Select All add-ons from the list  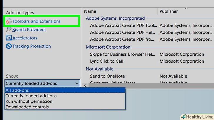17,90
